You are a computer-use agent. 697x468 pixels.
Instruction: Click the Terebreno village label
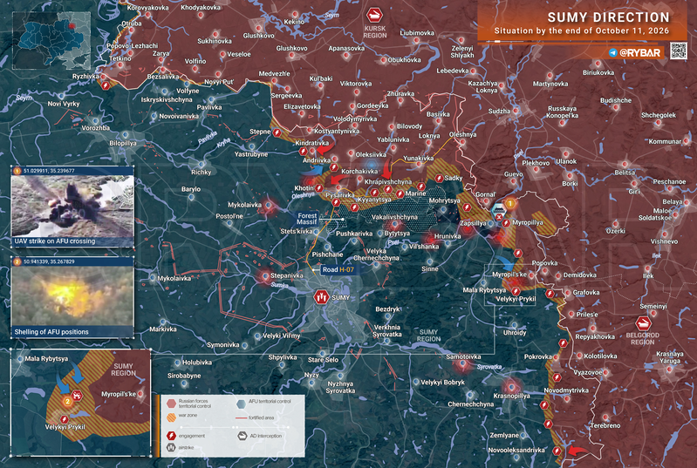click(605, 425)
